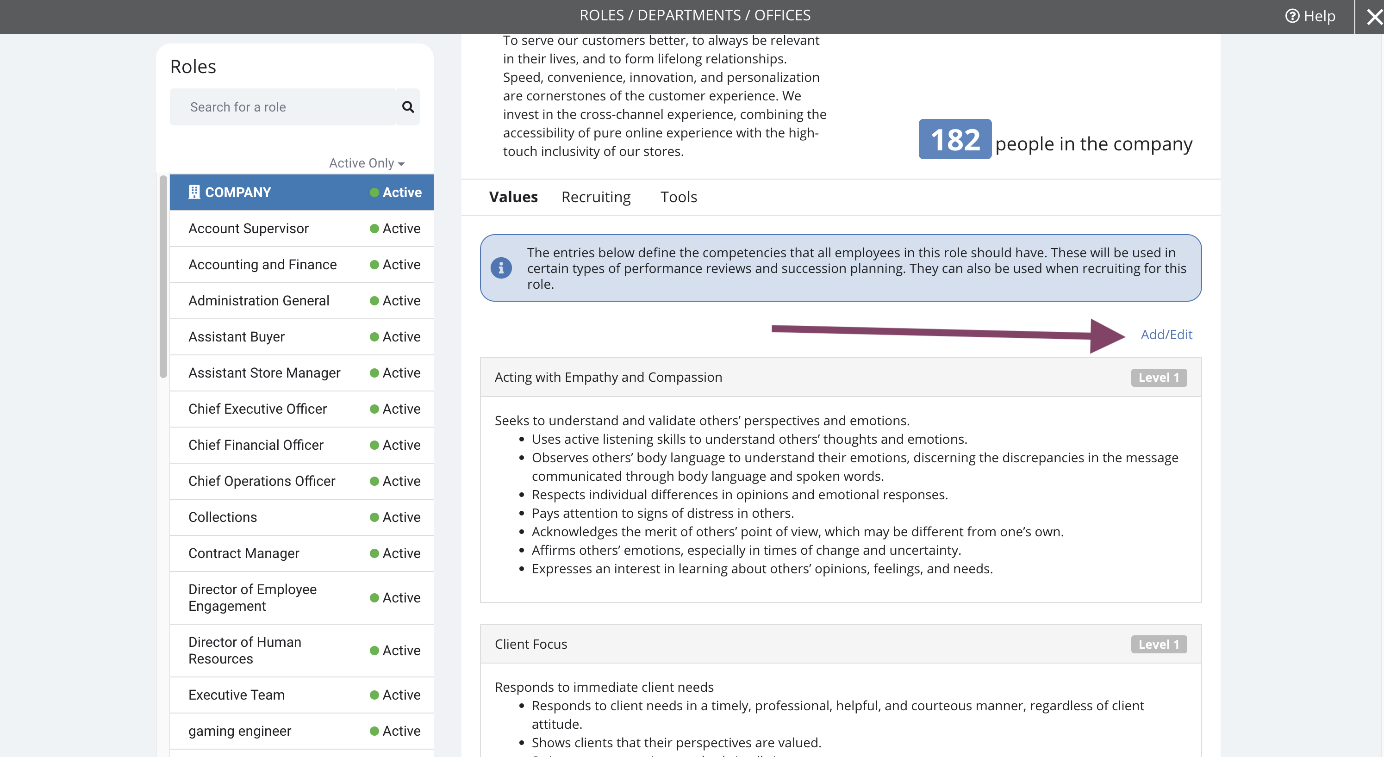Select Chief Executive Officer role
Image resolution: width=1384 pixels, height=757 pixels.
click(301, 409)
